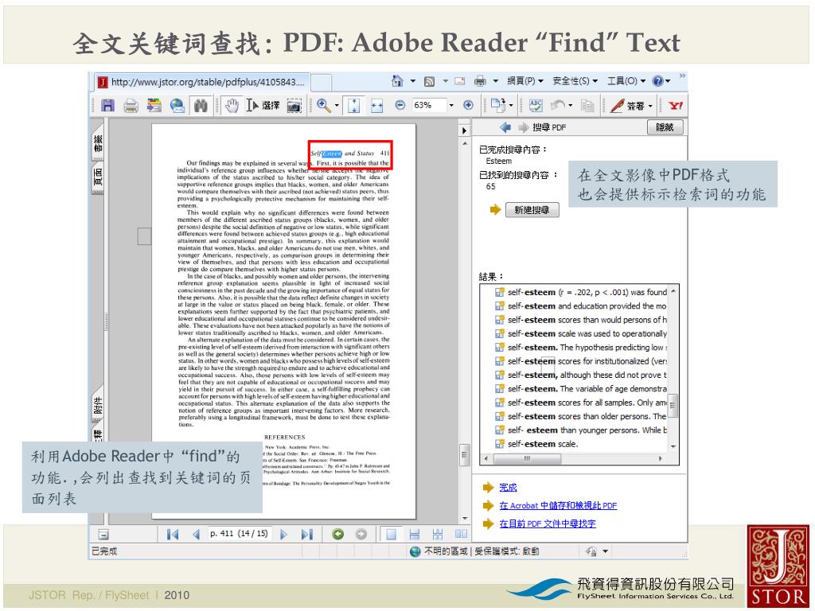Open the browser Help question icon

click(658, 81)
